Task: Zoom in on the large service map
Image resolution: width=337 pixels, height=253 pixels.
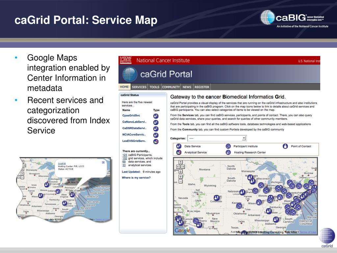Action: [x=180, y=177]
